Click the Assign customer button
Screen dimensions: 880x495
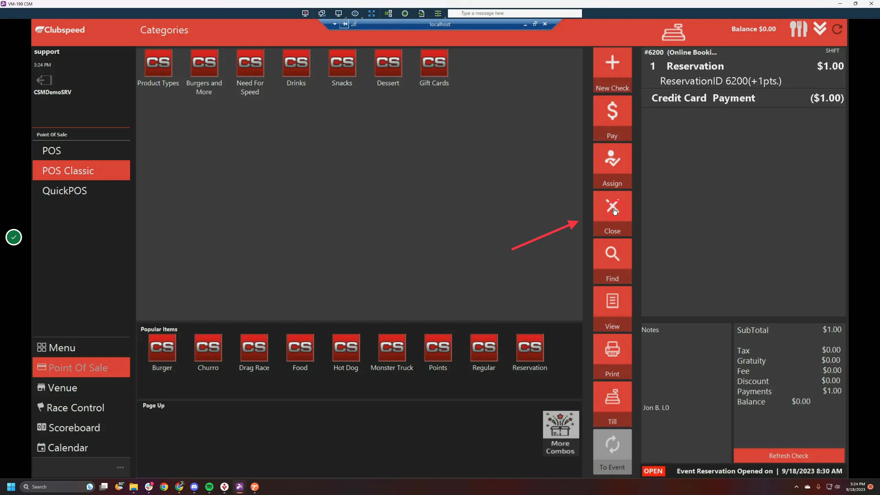click(x=612, y=166)
